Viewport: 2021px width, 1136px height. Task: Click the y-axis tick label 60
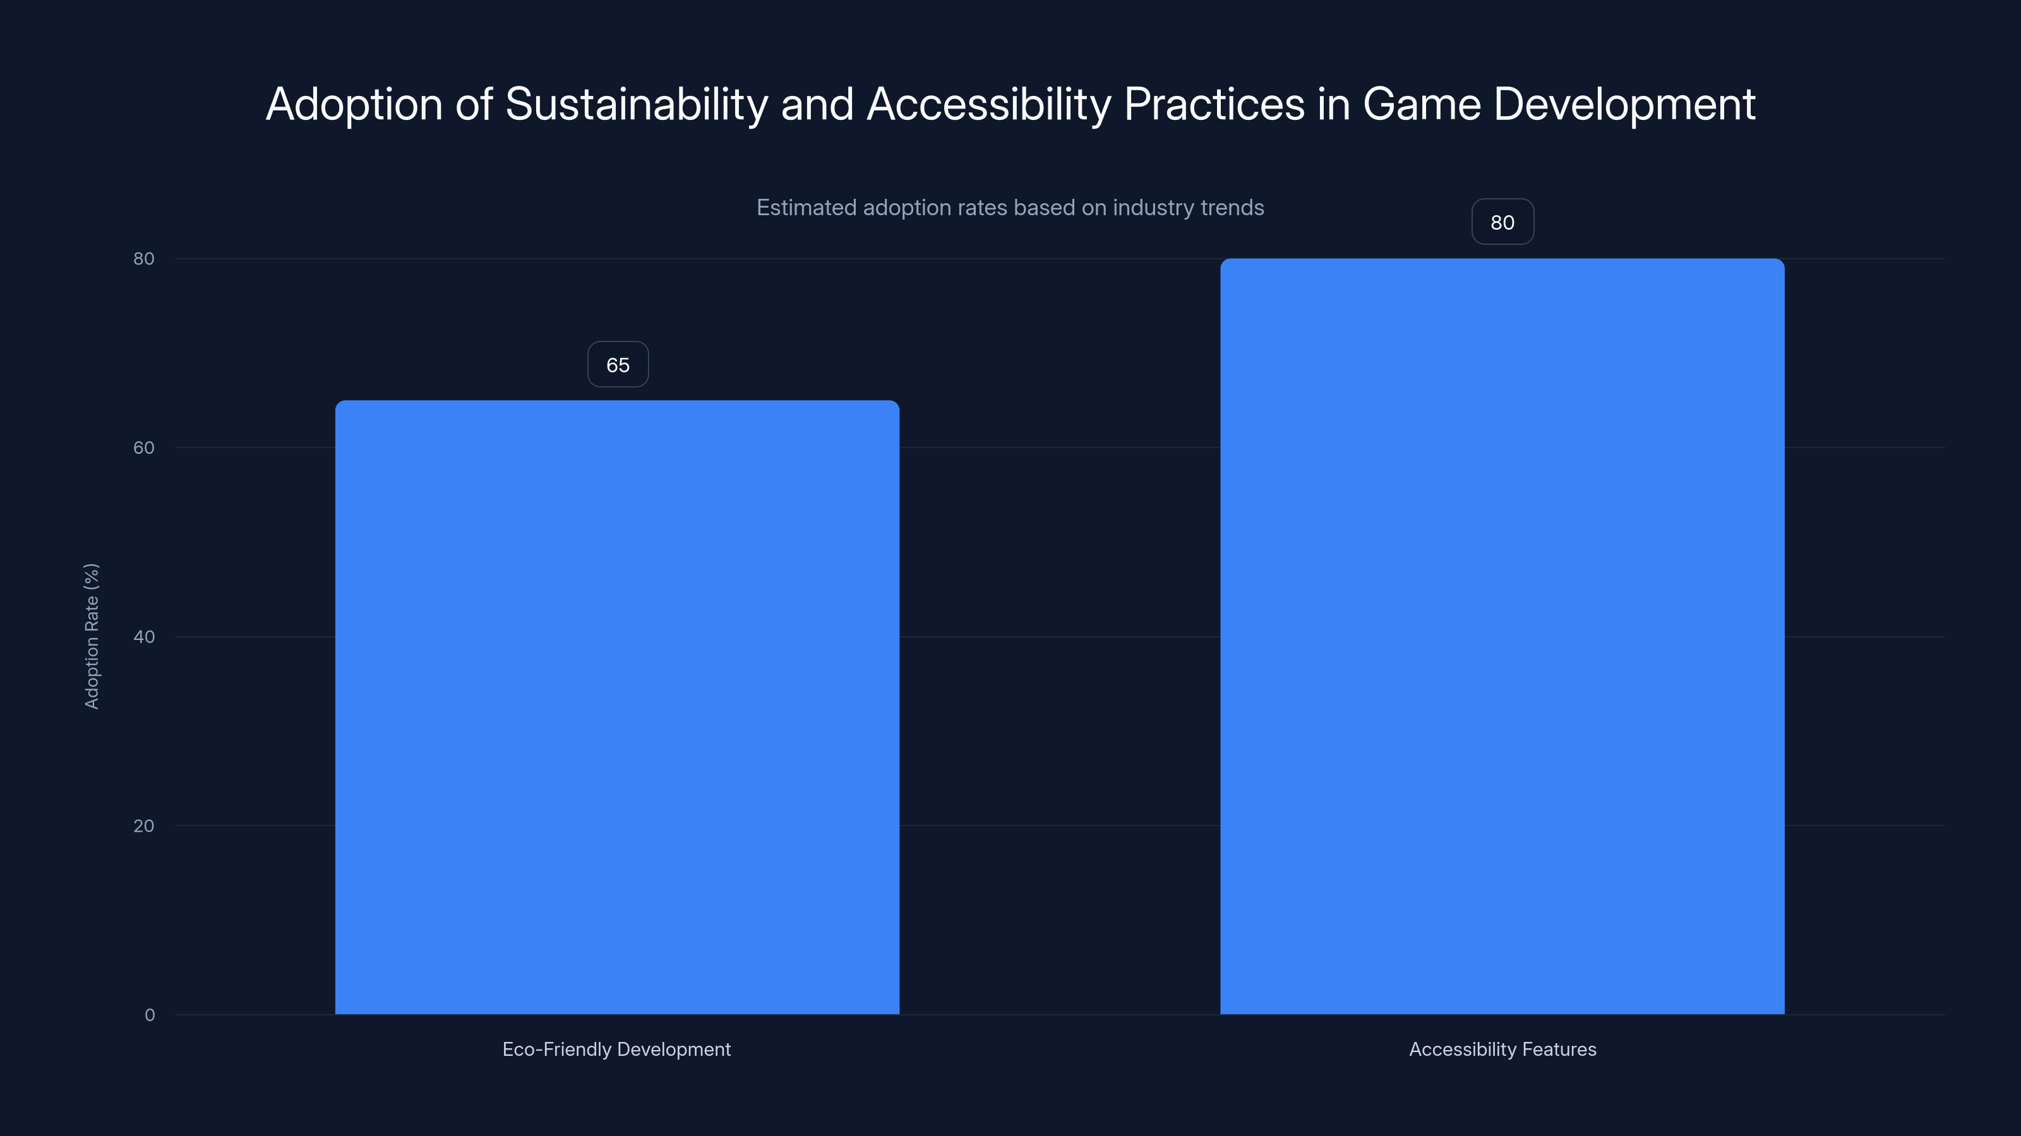click(143, 447)
